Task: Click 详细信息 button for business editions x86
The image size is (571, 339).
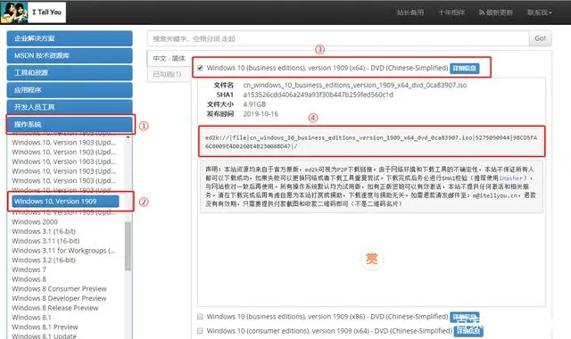Action: tap(465, 317)
